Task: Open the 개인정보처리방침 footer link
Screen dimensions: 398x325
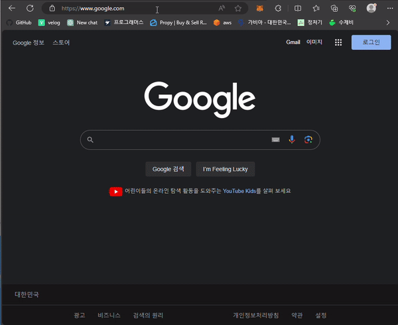Action: [256, 315]
